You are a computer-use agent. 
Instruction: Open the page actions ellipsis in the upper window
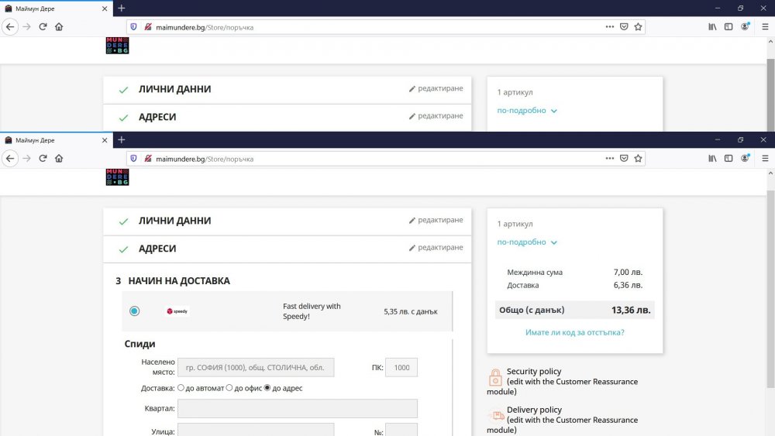(x=610, y=26)
